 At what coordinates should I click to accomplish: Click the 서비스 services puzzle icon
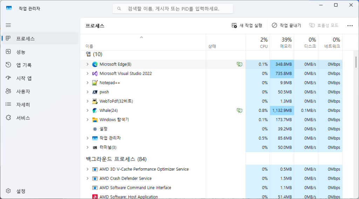pos(8,118)
